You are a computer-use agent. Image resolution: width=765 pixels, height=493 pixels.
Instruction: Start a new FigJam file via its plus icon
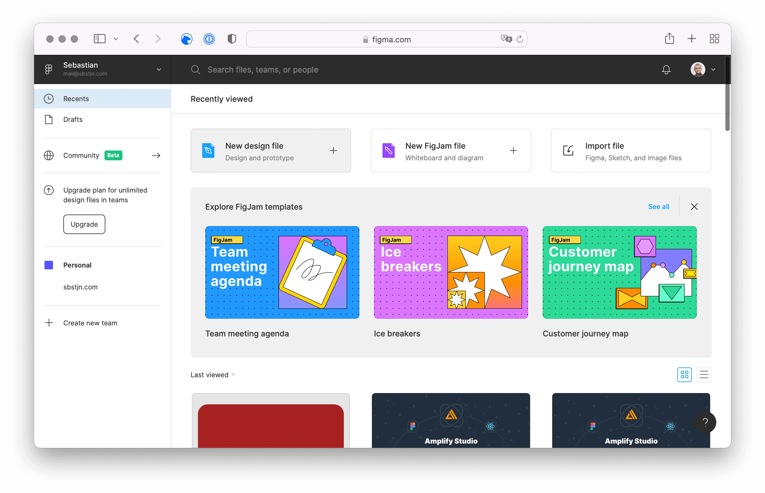point(513,151)
